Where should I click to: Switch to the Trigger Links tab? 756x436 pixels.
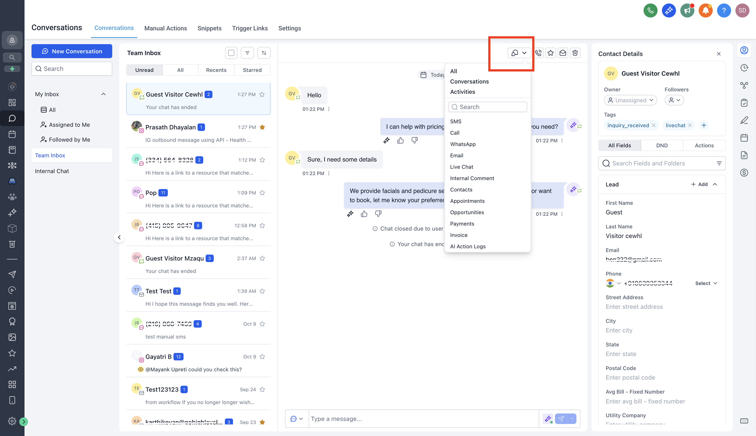click(x=250, y=28)
